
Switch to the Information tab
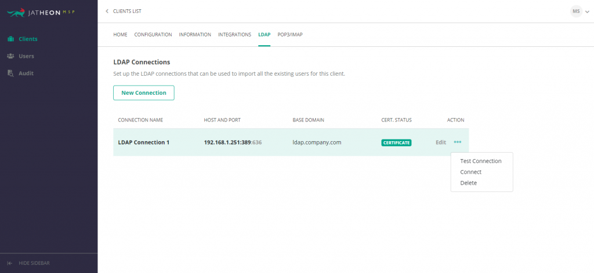point(195,34)
